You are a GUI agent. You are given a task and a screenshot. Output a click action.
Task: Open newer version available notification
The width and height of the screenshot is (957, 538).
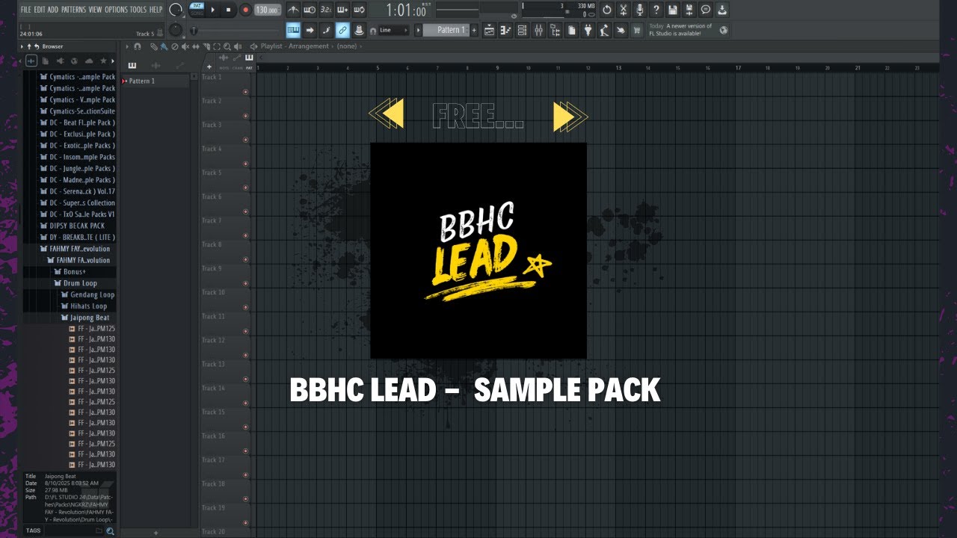click(688, 30)
